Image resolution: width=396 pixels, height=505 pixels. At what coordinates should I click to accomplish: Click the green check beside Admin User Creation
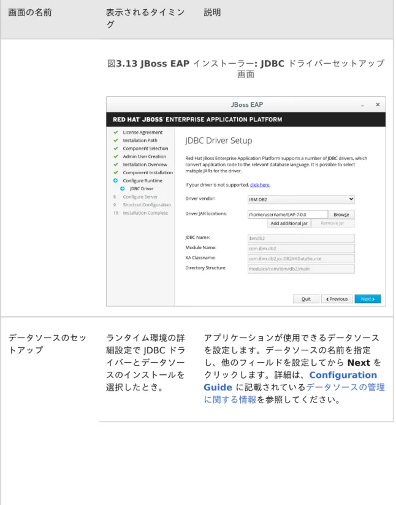coord(115,156)
